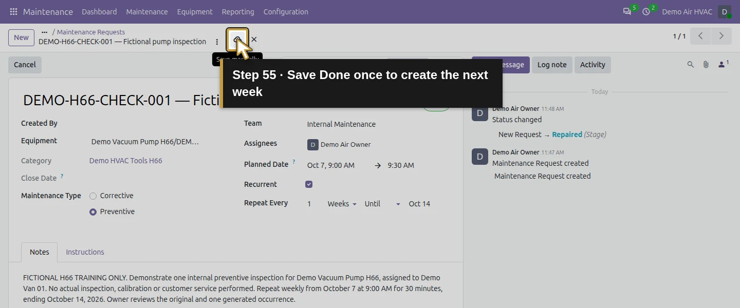Open the Dashboard menu
The image size is (740, 308).
point(99,11)
